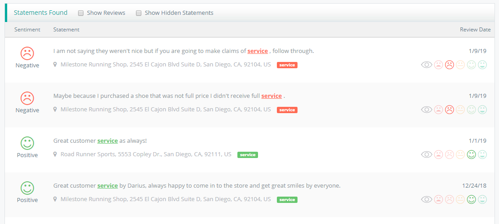This screenshot has height=224, width=499.
Task: Click the Negative sentiment face on 'not full price' row
Action: [27, 98]
